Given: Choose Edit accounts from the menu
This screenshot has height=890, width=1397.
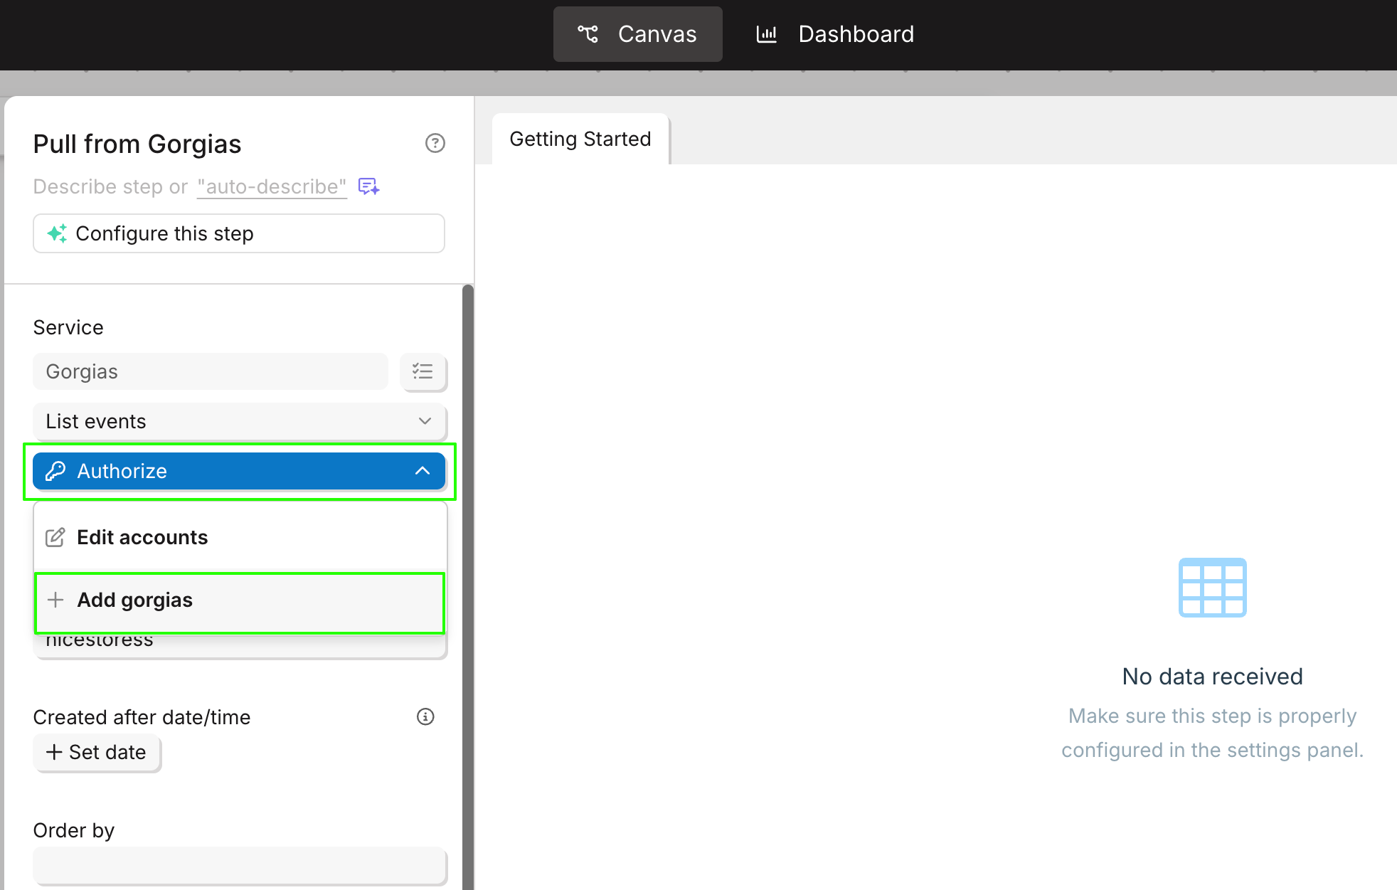Looking at the screenshot, I should [x=142, y=537].
